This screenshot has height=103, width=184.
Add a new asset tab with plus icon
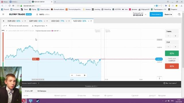[3, 21]
